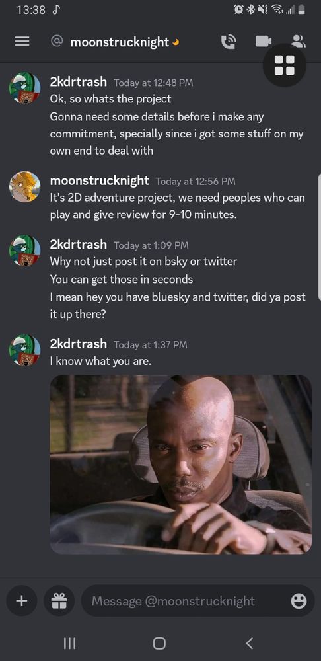
Task: Open the gift icon in the message bar
Action: [x=59, y=601]
